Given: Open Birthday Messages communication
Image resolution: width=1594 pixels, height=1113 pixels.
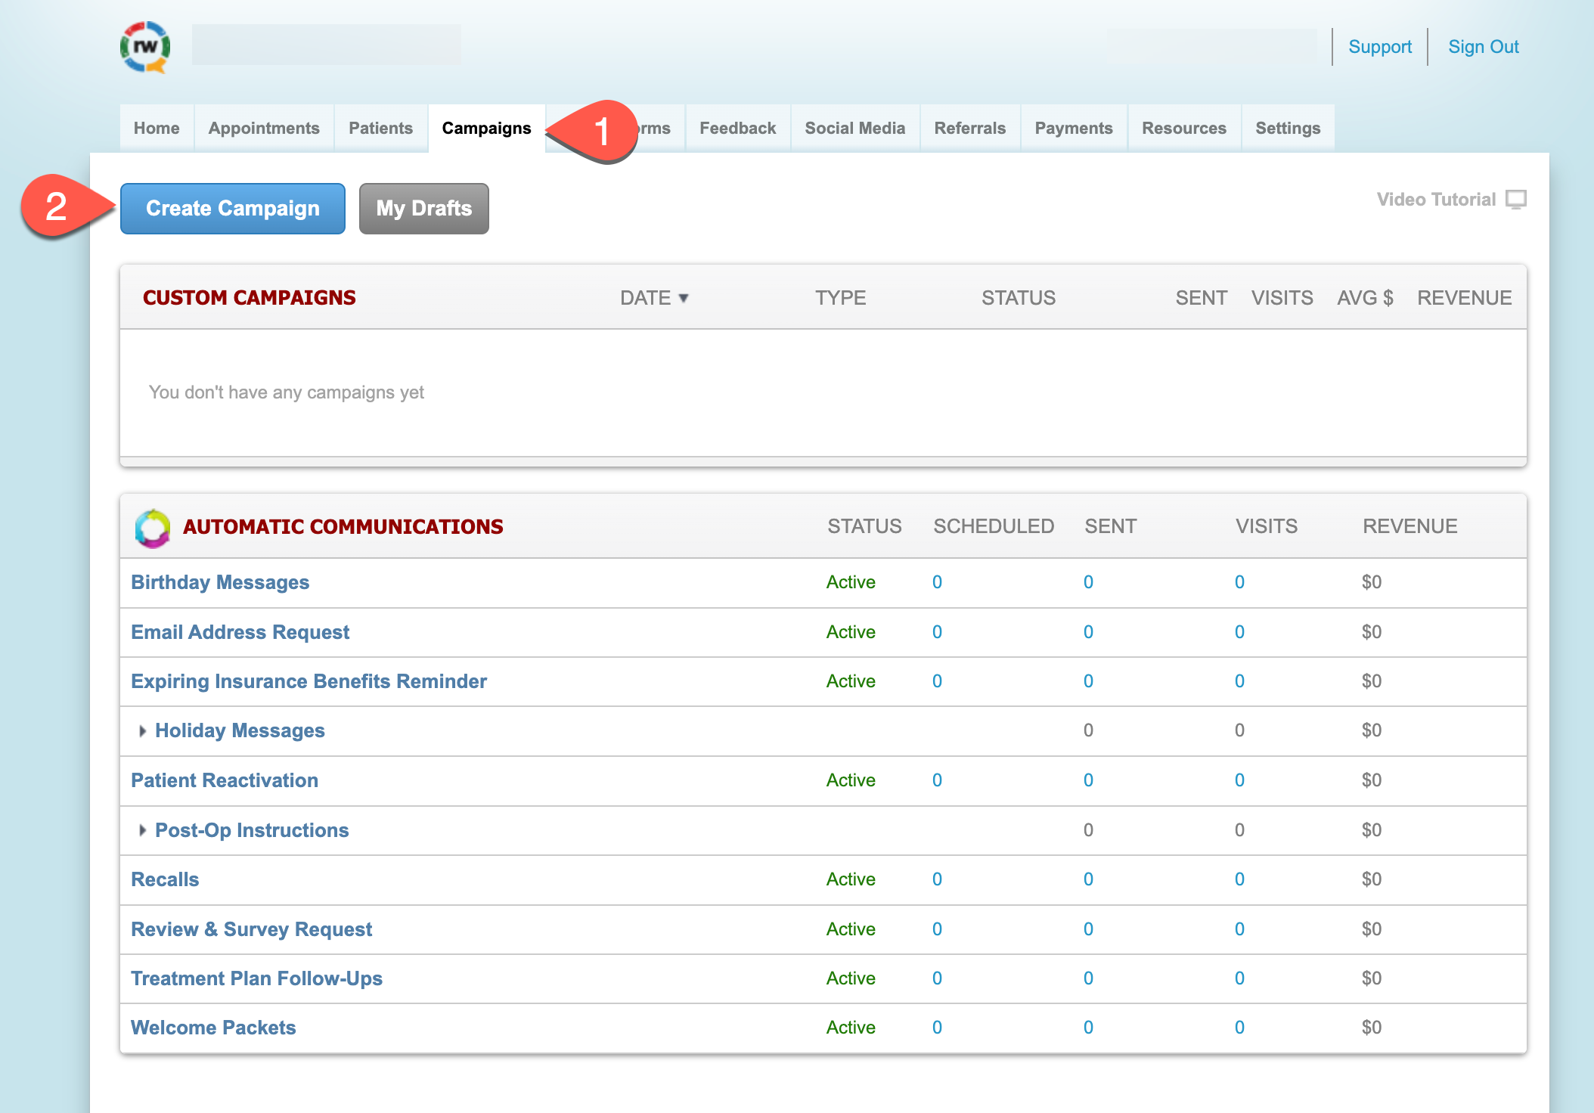Looking at the screenshot, I should [220, 582].
